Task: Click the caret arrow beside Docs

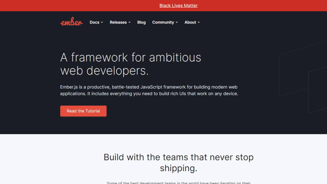Action: coord(102,22)
